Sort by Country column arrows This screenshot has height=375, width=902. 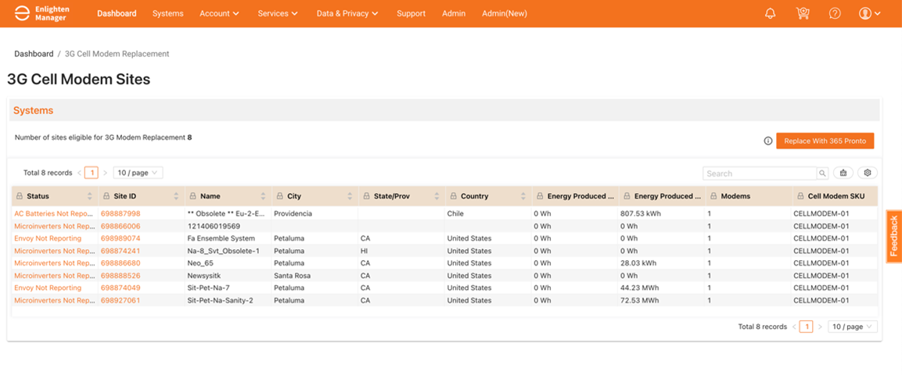pos(523,196)
